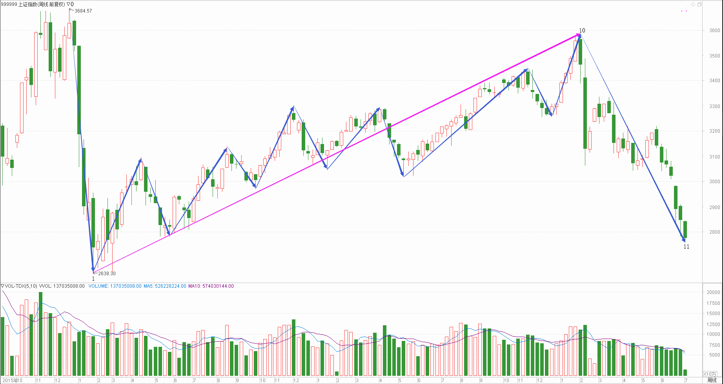
Task: Click the triangle marker beside 上证指数 title
Action: click(68, 4)
